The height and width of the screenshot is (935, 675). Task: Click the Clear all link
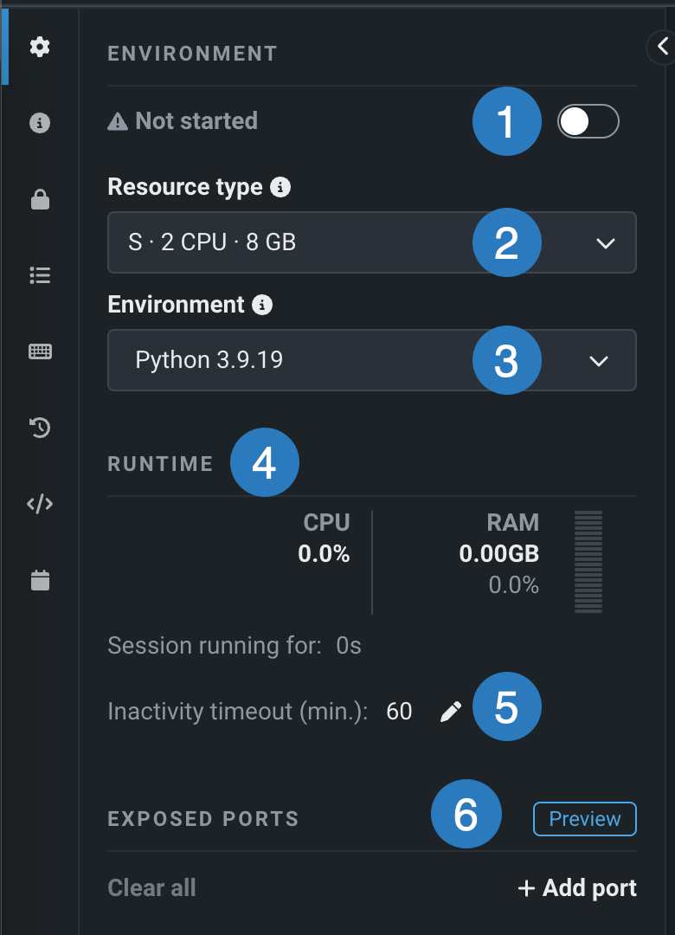(151, 888)
